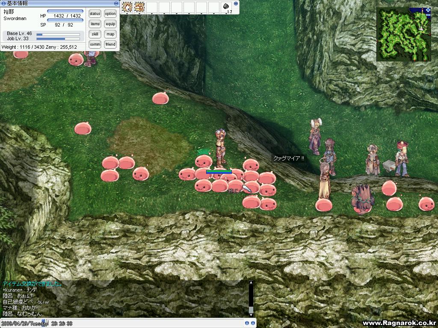438x328 pixels.
Task: Open the equip window
Action: [110, 24]
